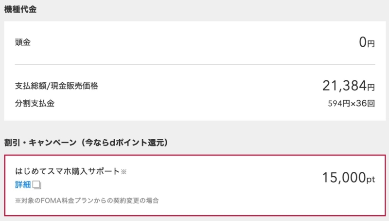This screenshot has height=221, width=389.
Task: Click the 円 unit after the 0 amount
Action: (371, 44)
